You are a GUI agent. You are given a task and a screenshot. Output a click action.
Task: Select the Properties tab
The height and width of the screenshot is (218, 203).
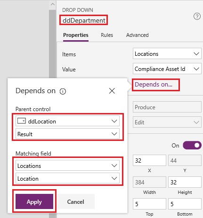(76, 35)
